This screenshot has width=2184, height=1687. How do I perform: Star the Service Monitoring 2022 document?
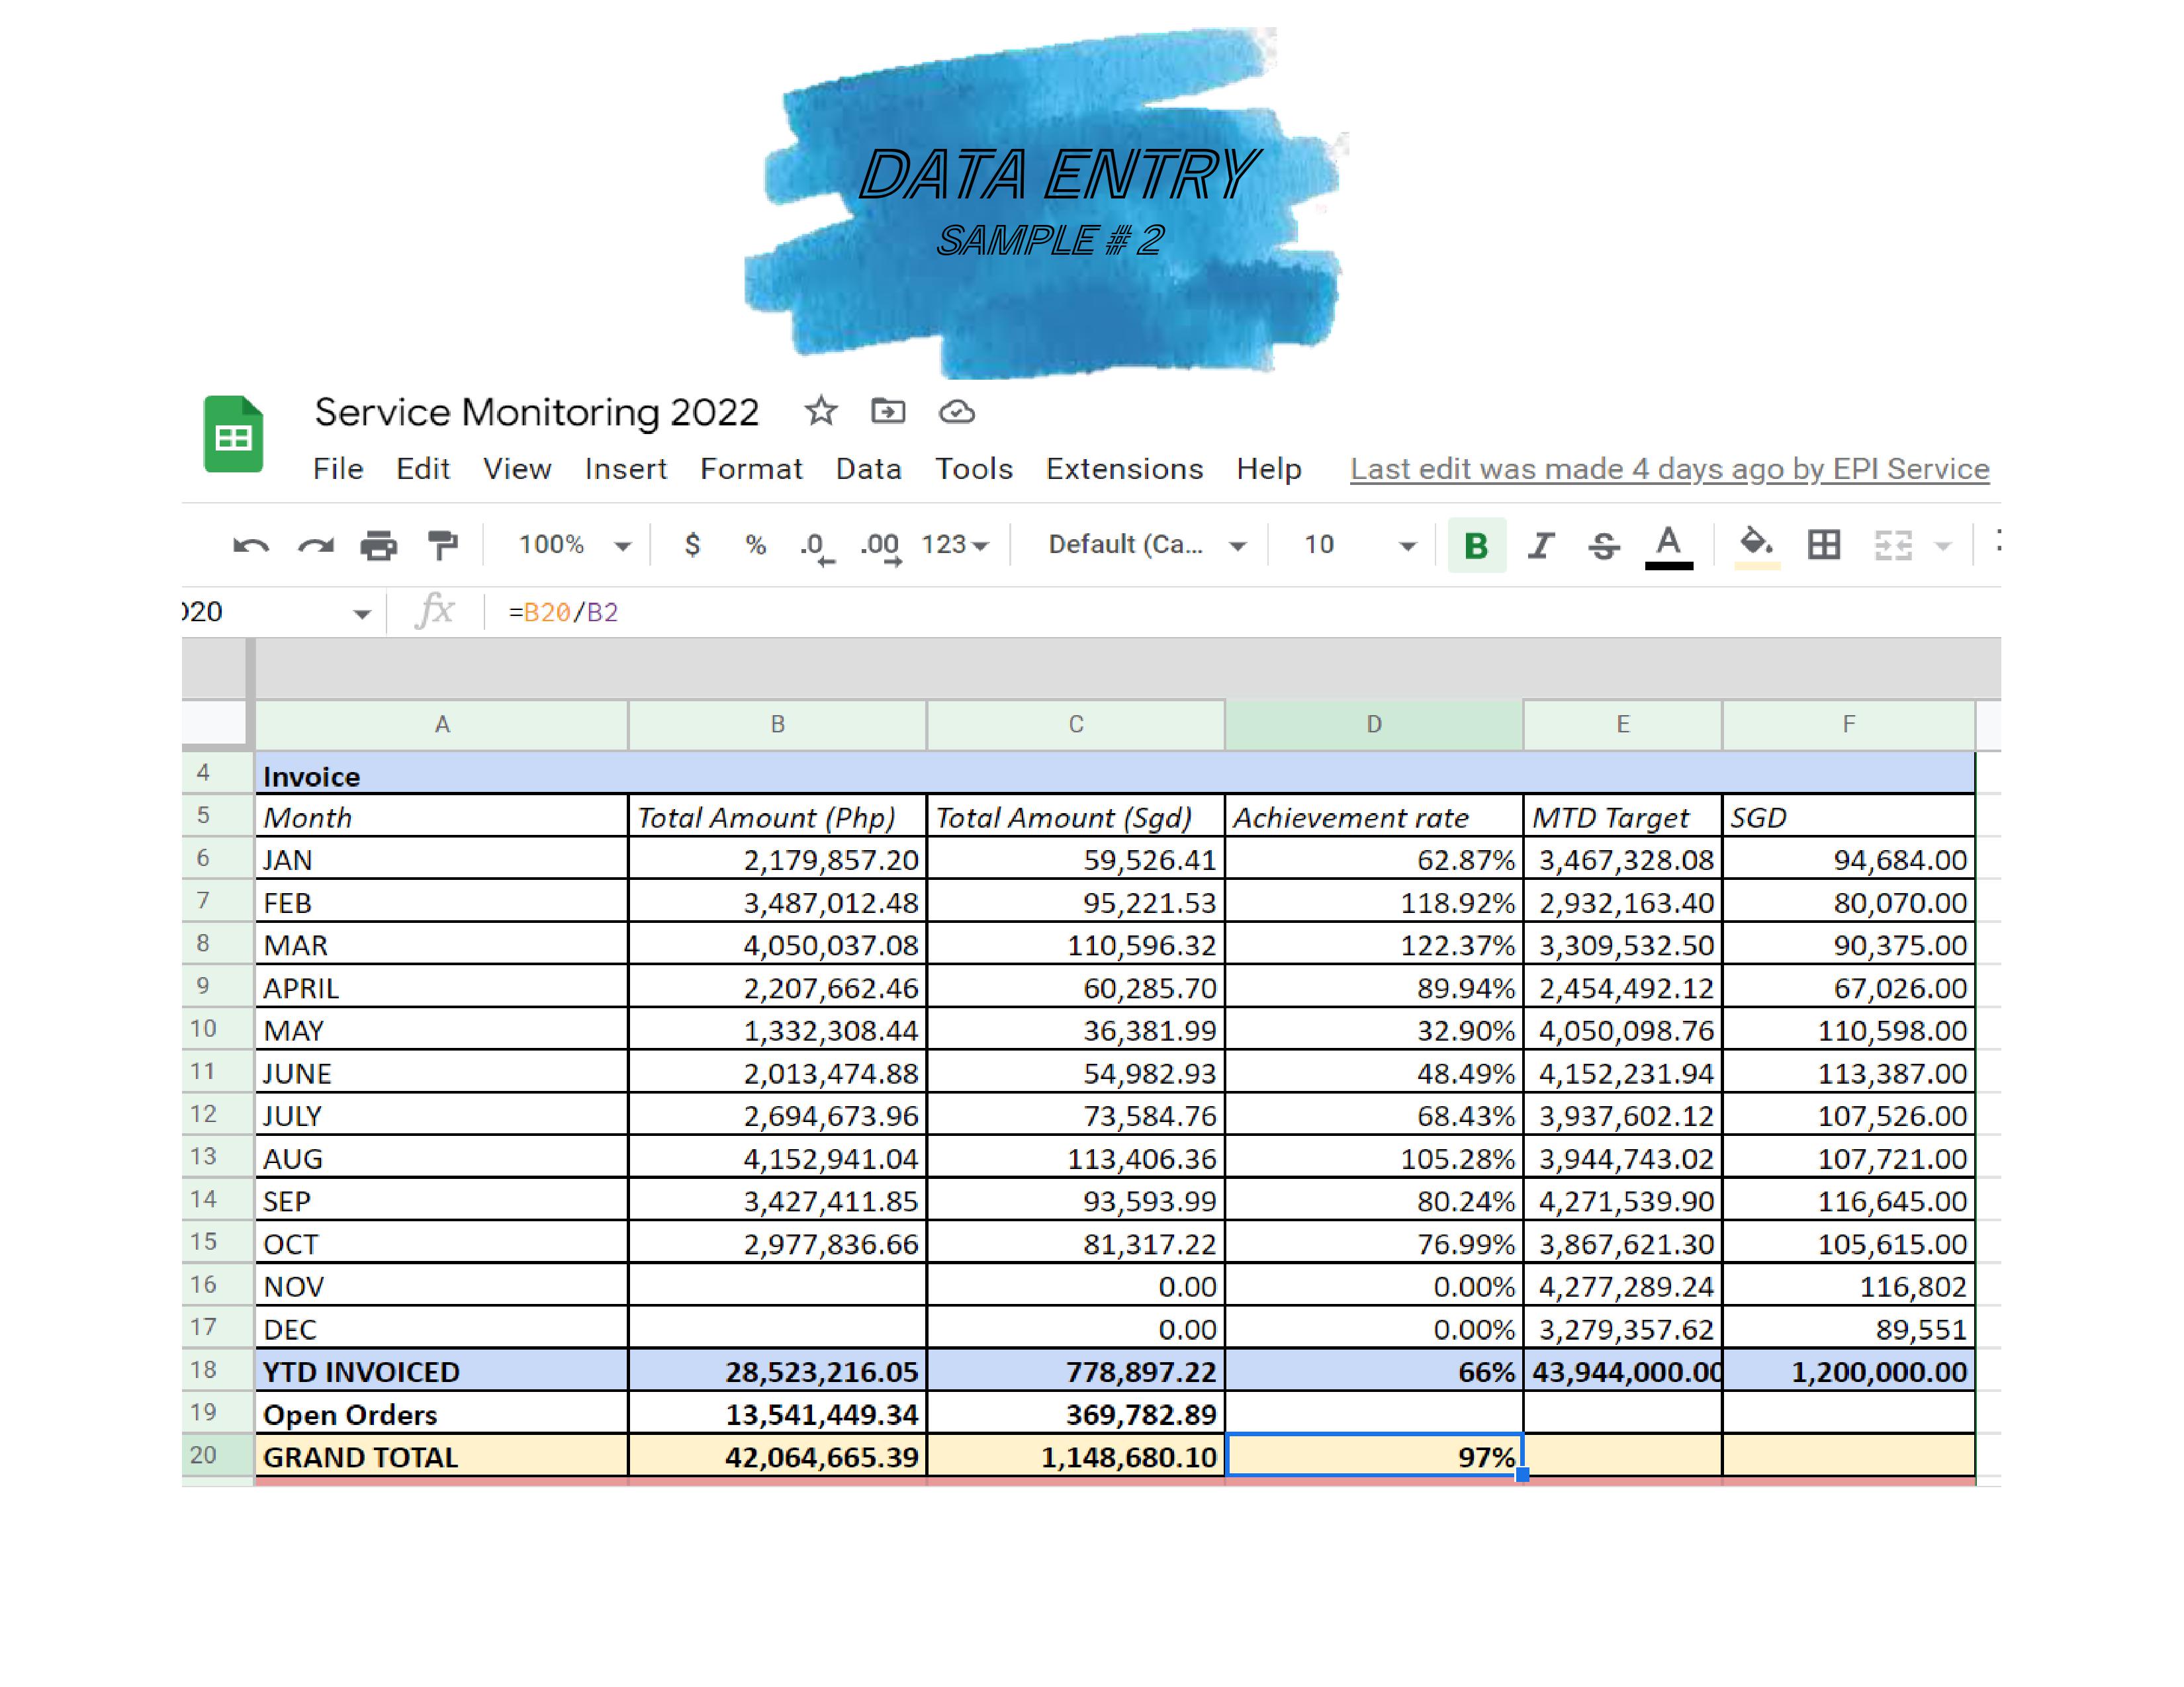(x=821, y=411)
